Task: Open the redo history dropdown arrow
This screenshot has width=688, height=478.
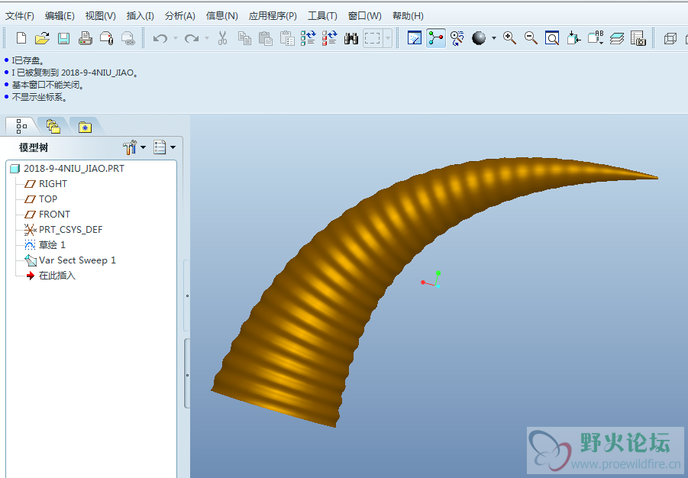Action: tap(207, 38)
